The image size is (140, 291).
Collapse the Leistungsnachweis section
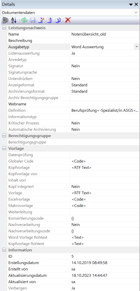pyautogui.click(x=4, y=28)
